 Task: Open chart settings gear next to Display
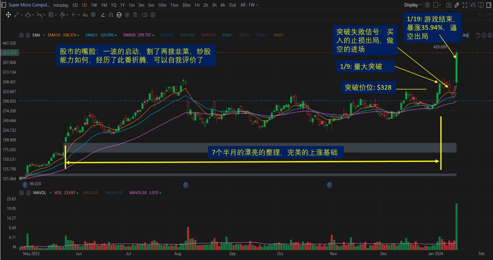tap(427, 5)
